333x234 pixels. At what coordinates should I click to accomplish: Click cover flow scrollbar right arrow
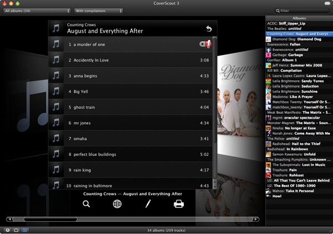pyautogui.click(x=256, y=219)
